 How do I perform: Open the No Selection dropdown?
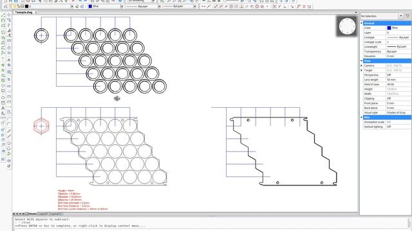pos(400,16)
